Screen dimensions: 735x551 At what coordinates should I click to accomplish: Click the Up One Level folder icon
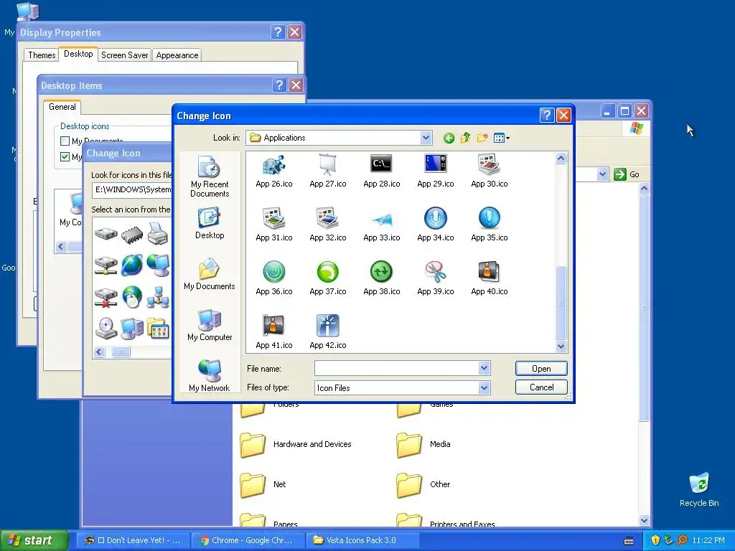pos(465,138)
